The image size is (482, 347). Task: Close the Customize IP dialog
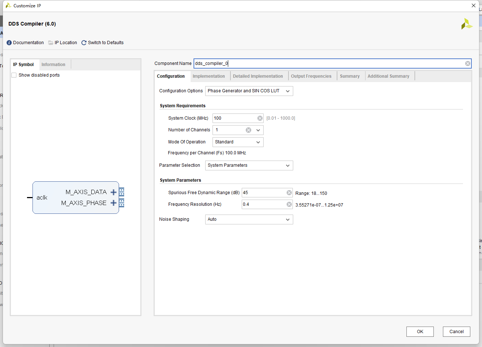[x=474, y=5]
